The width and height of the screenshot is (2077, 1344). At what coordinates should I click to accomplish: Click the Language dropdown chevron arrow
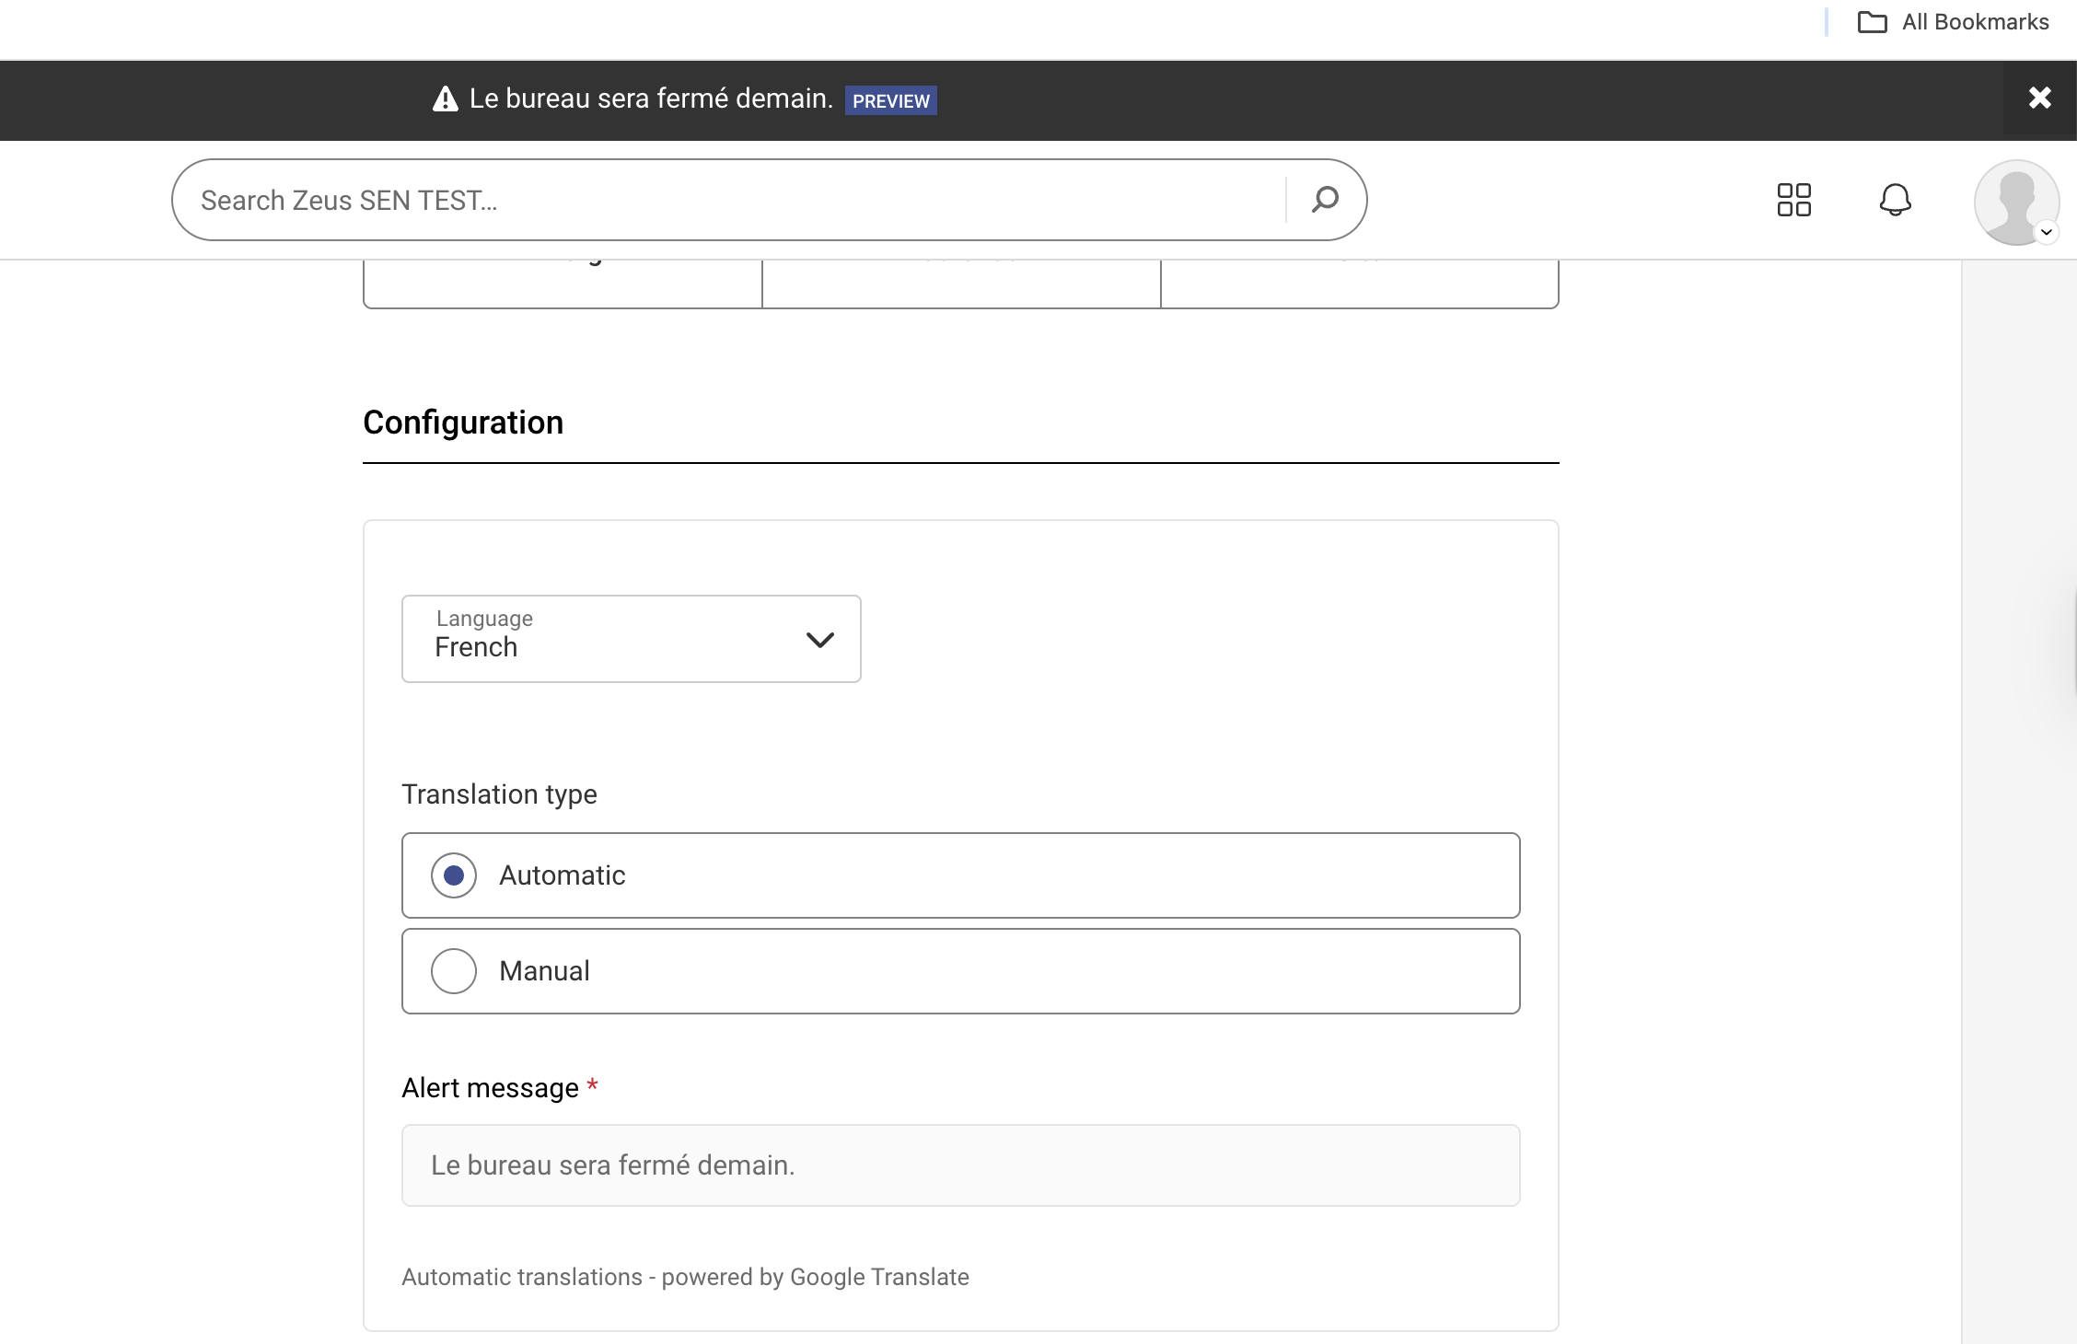(x=819, y=639)
